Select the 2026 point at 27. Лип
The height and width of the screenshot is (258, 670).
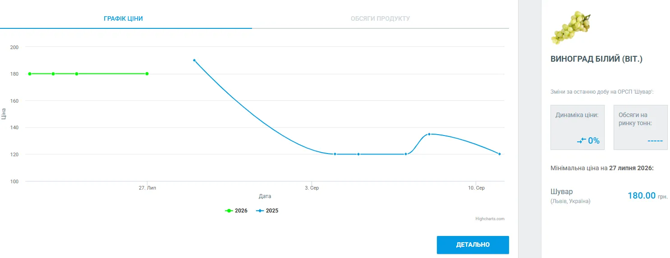[x=147, y=74]
